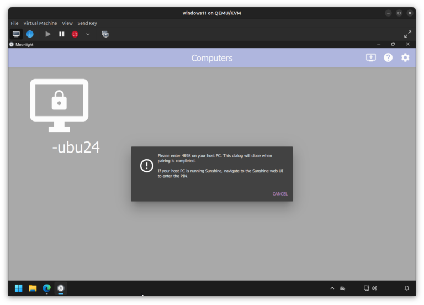The image size is (424, 305).
Task: Pause the virtual machine
Action: pos(62,34)
